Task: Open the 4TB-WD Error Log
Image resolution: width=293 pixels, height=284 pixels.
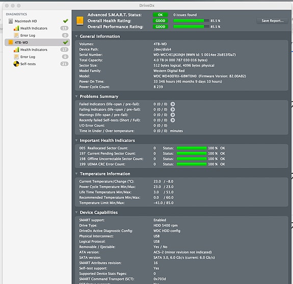Action: click(28, 57)
